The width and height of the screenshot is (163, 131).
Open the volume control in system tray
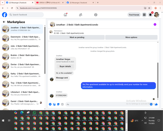click(145, 123)
